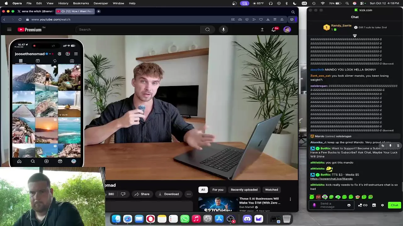Click Randy_Sante username in leaderboard

[341, 25]
